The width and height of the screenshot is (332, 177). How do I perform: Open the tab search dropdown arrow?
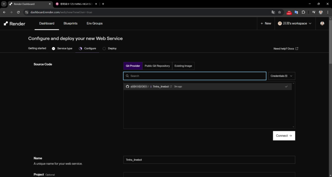(4, 4)
